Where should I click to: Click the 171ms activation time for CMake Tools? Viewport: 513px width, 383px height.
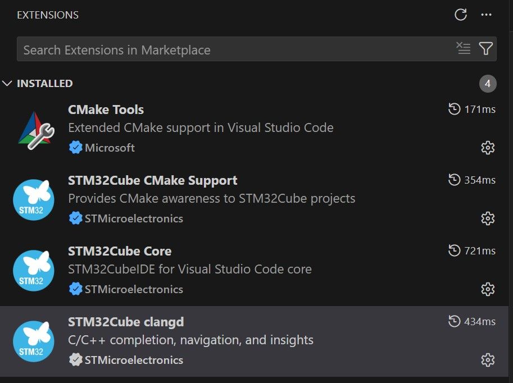479,110
